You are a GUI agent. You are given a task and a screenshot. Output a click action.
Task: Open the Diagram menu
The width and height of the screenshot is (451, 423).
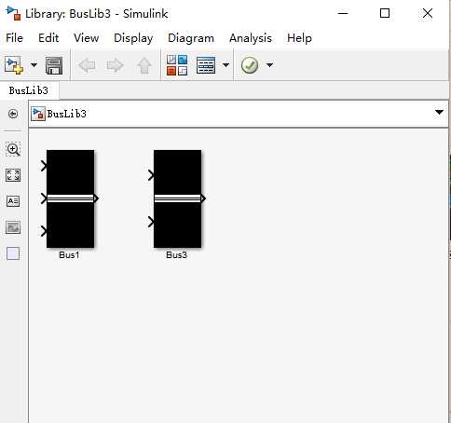tap(191, 38)
